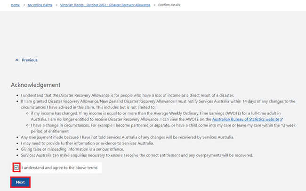
Task: Click the 'Giving false or misleading information' line
Action: 72,149
